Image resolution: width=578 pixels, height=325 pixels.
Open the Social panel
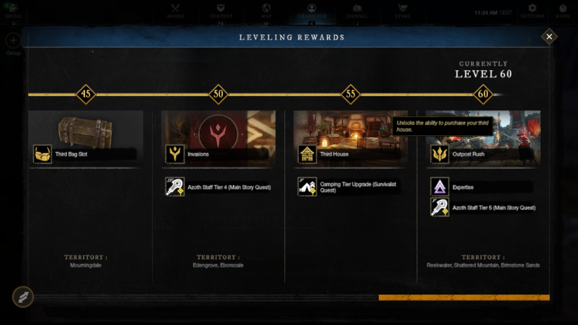click(14, 11)
